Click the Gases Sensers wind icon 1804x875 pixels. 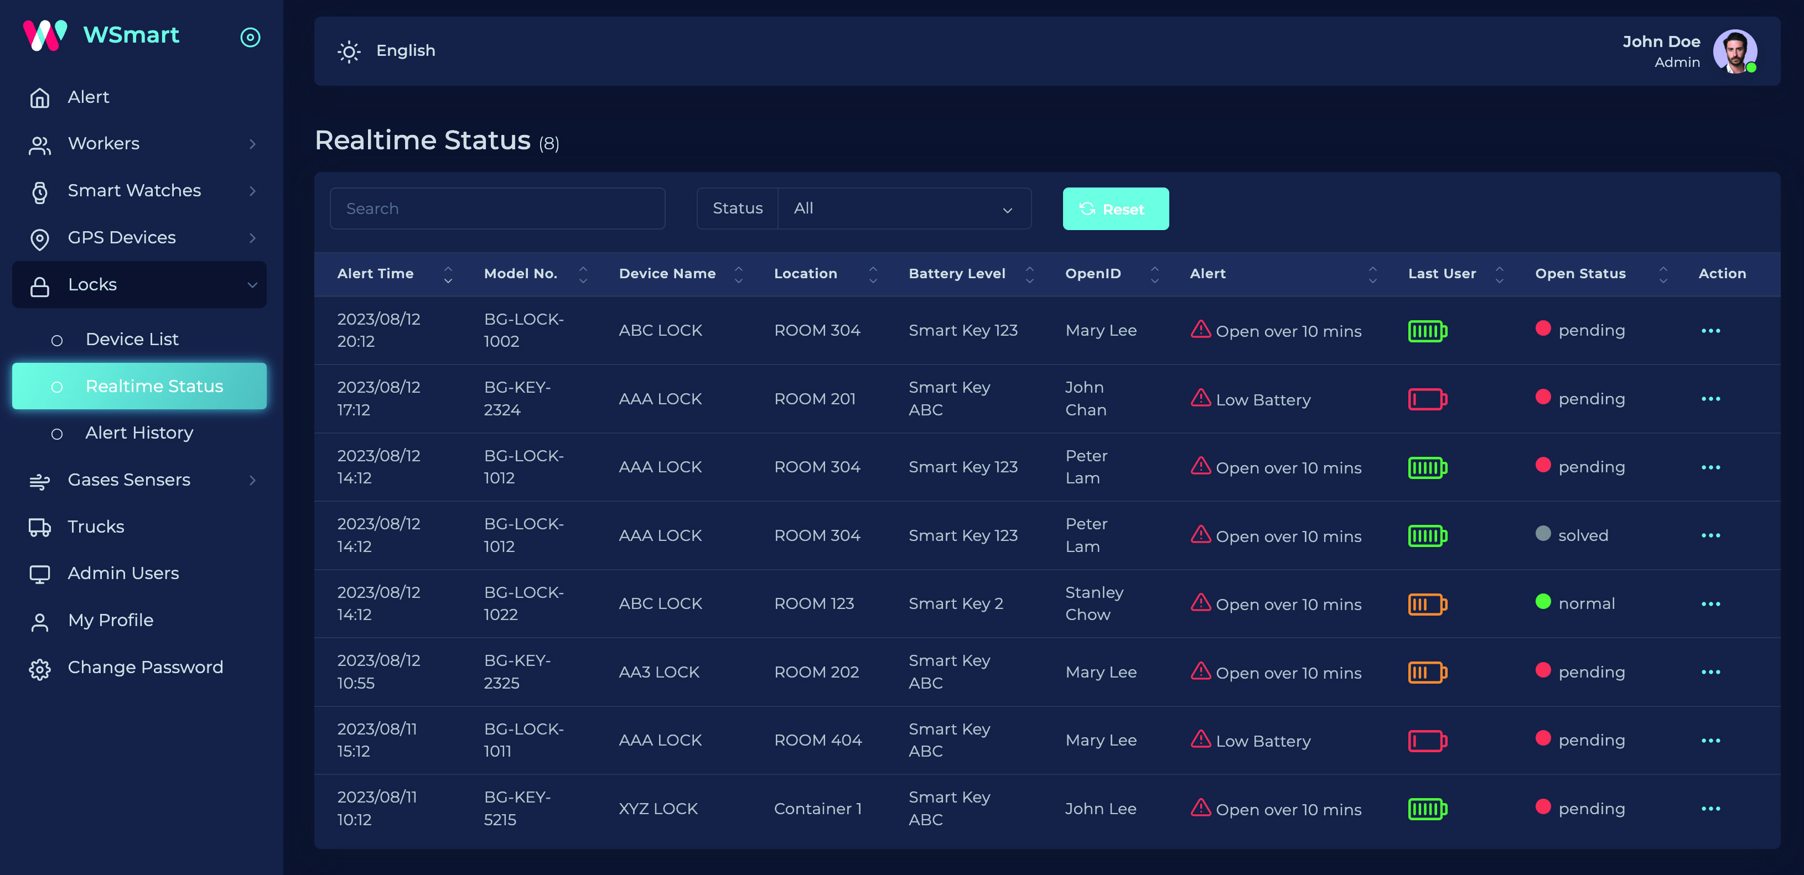(x=40, y=481)
